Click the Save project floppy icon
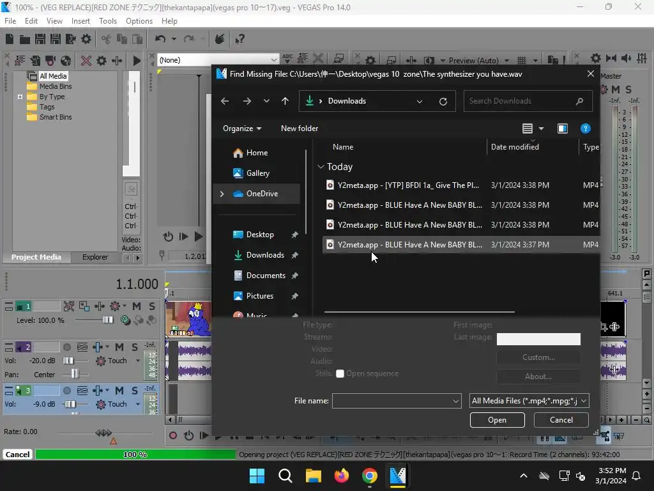This screenshot has width=654, height=491. (40, 39)
